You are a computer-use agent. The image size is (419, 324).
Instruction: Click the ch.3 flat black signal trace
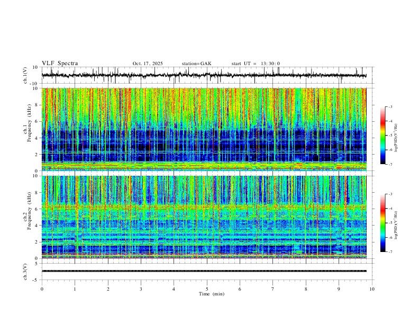pos(204,271)
